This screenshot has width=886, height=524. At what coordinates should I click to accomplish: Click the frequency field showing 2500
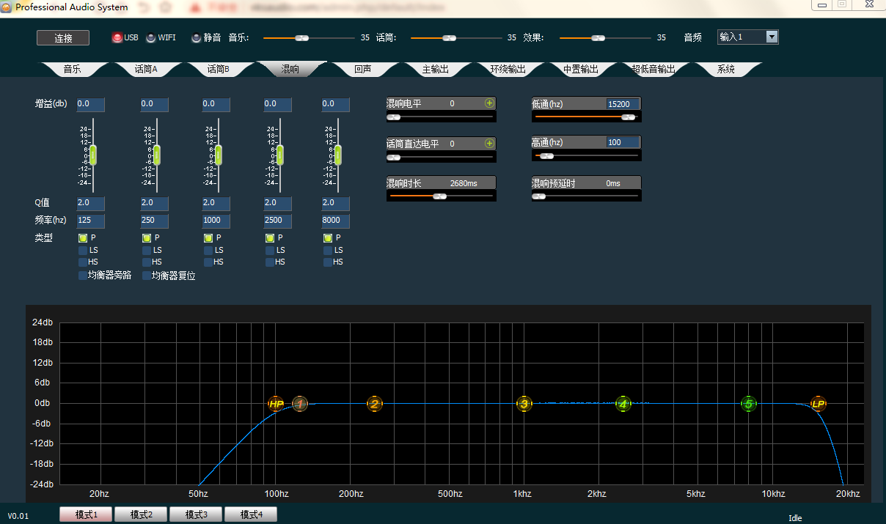pyautogui.click(x=277, y=221)
